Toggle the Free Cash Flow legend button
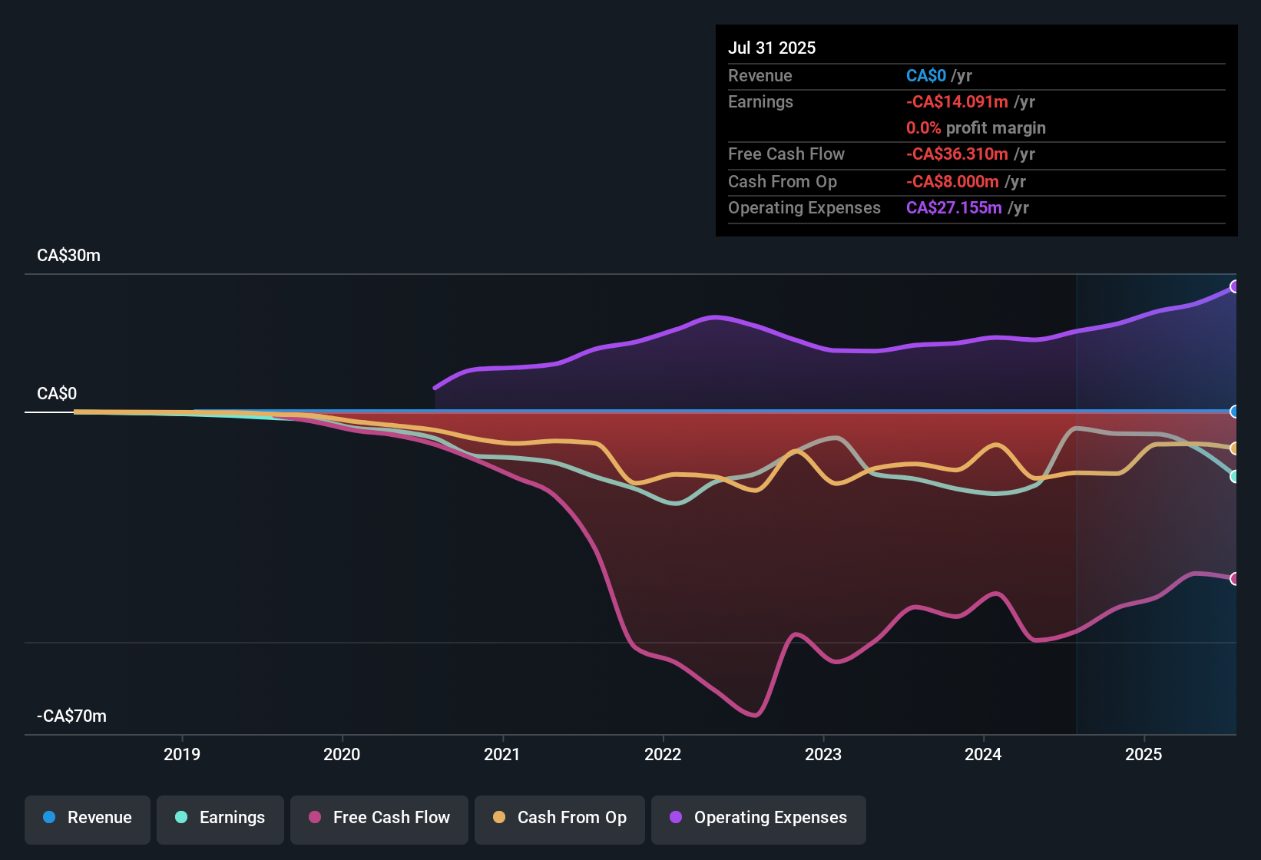Viewport: 1261px width, 860px height. [x=379, y=819]
